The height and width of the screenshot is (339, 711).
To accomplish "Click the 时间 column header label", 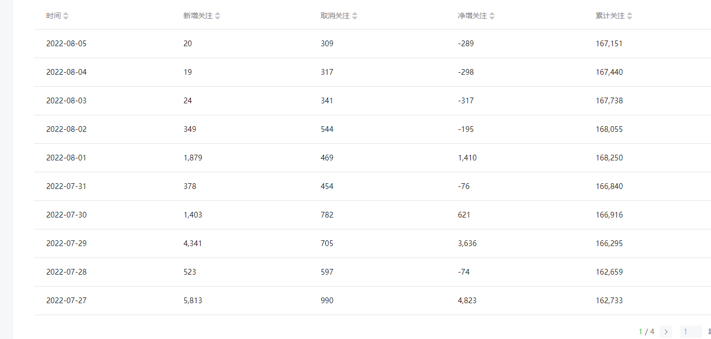I will point(53,16).
